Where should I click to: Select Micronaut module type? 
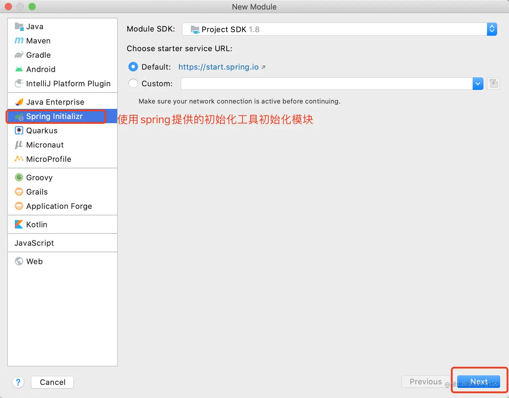click(62, 145)
